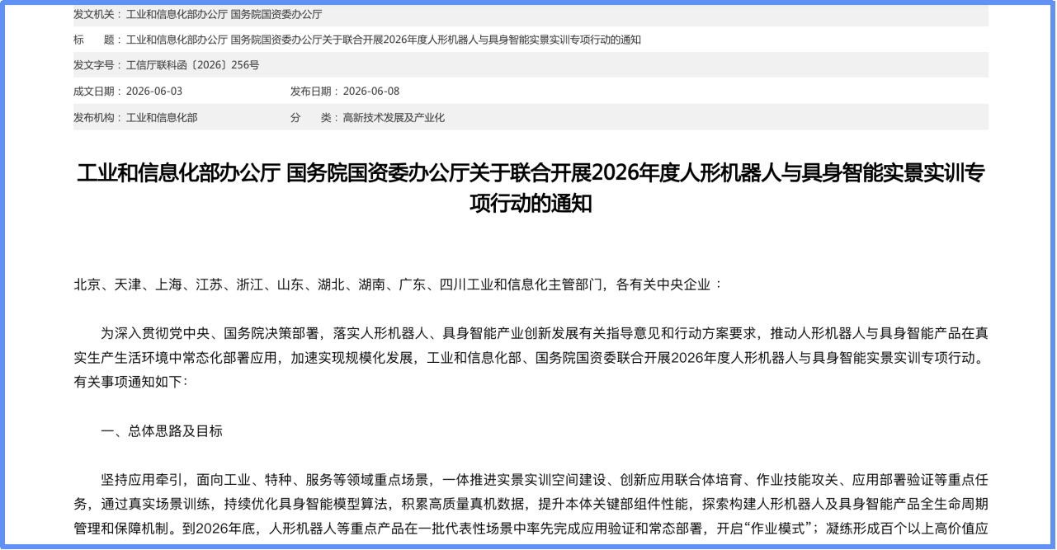Screen dimensions: 1057x550
Task: Click the line 有关事项通知如下
Action: click(x=131, y=383)
